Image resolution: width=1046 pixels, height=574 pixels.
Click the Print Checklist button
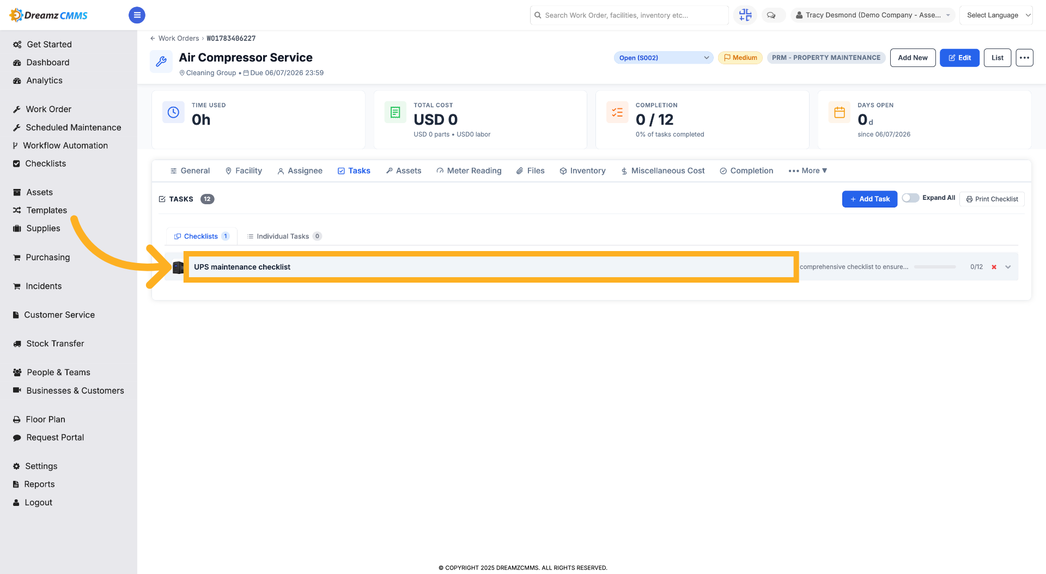(x=992, y=199)
